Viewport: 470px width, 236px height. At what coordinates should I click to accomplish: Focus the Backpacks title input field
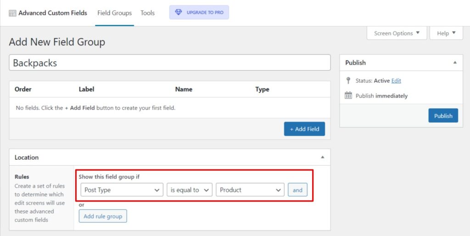pyautogui.click(x=169, y=63)
